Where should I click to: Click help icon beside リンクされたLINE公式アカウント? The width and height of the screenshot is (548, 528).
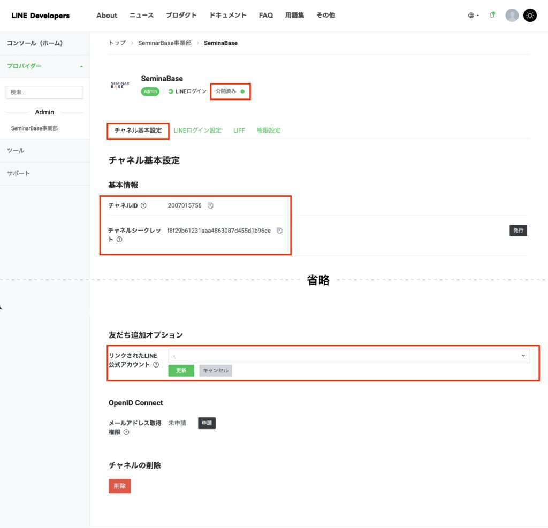coord(156,365)
